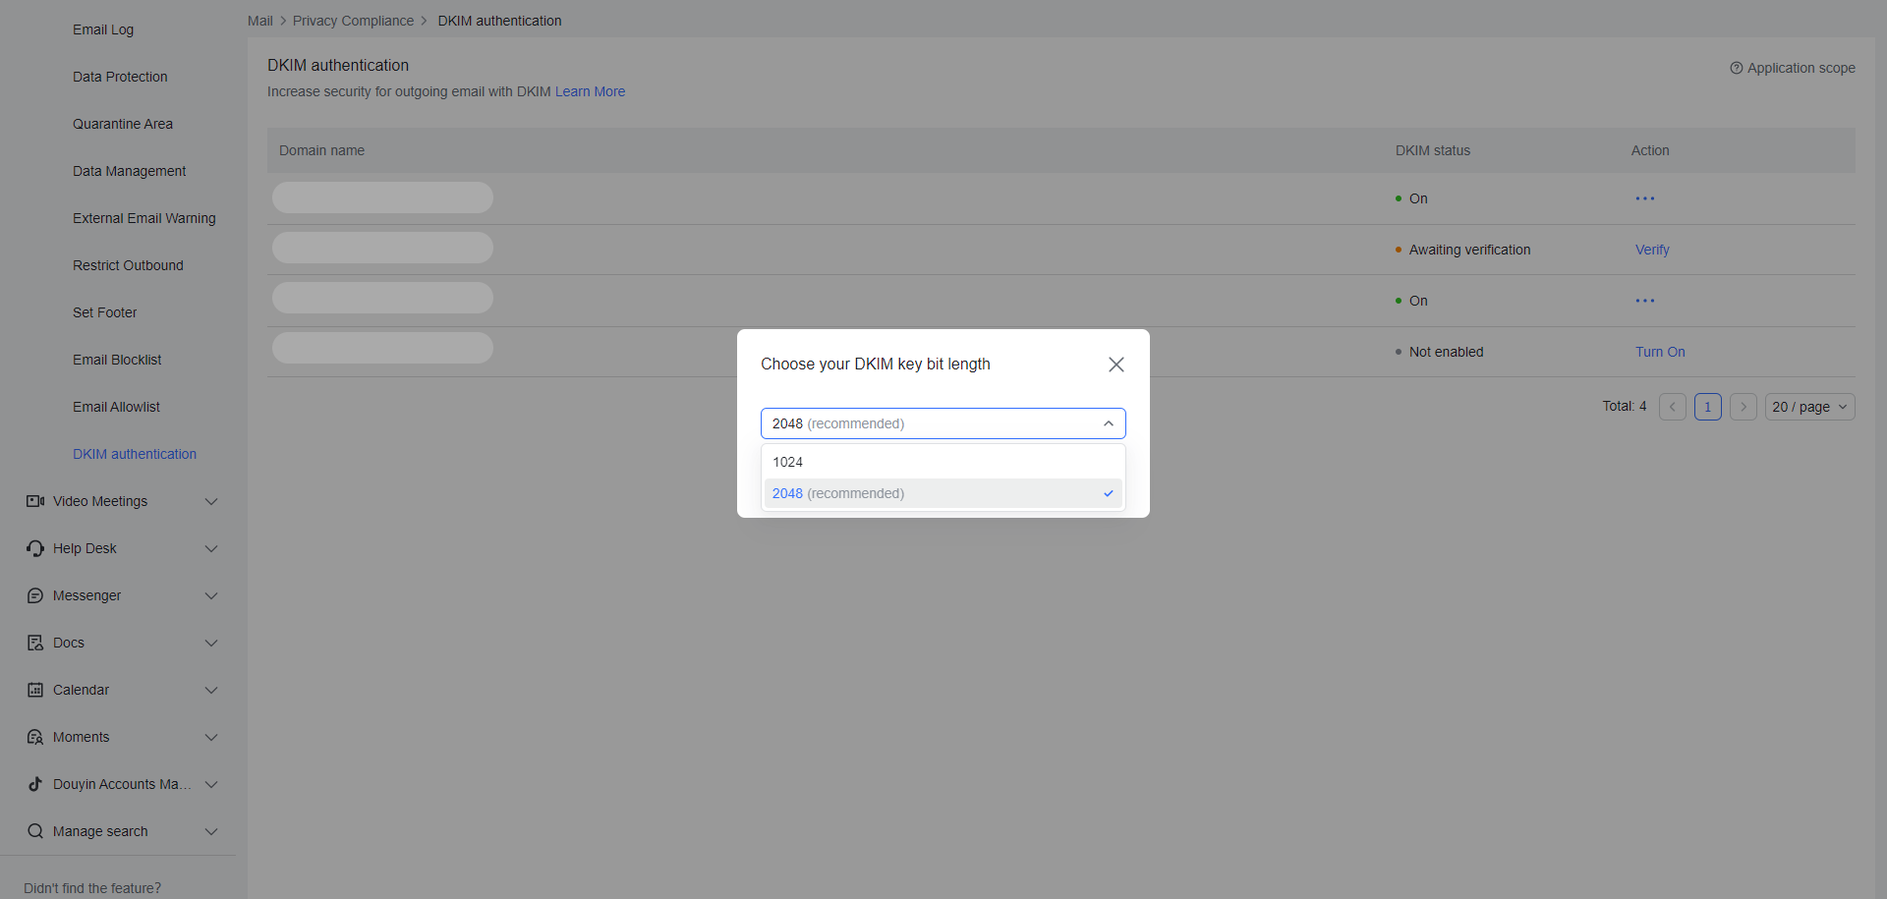Open Quarantine Area in the sidebar
The image size is (1887, 899).
[123, 124]
